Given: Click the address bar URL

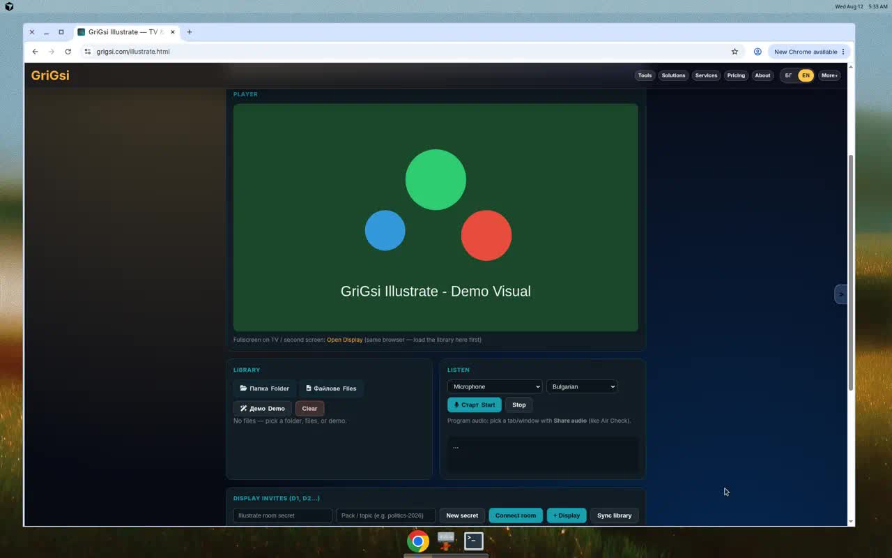Looking at the screenshot, I should [133, 52].
